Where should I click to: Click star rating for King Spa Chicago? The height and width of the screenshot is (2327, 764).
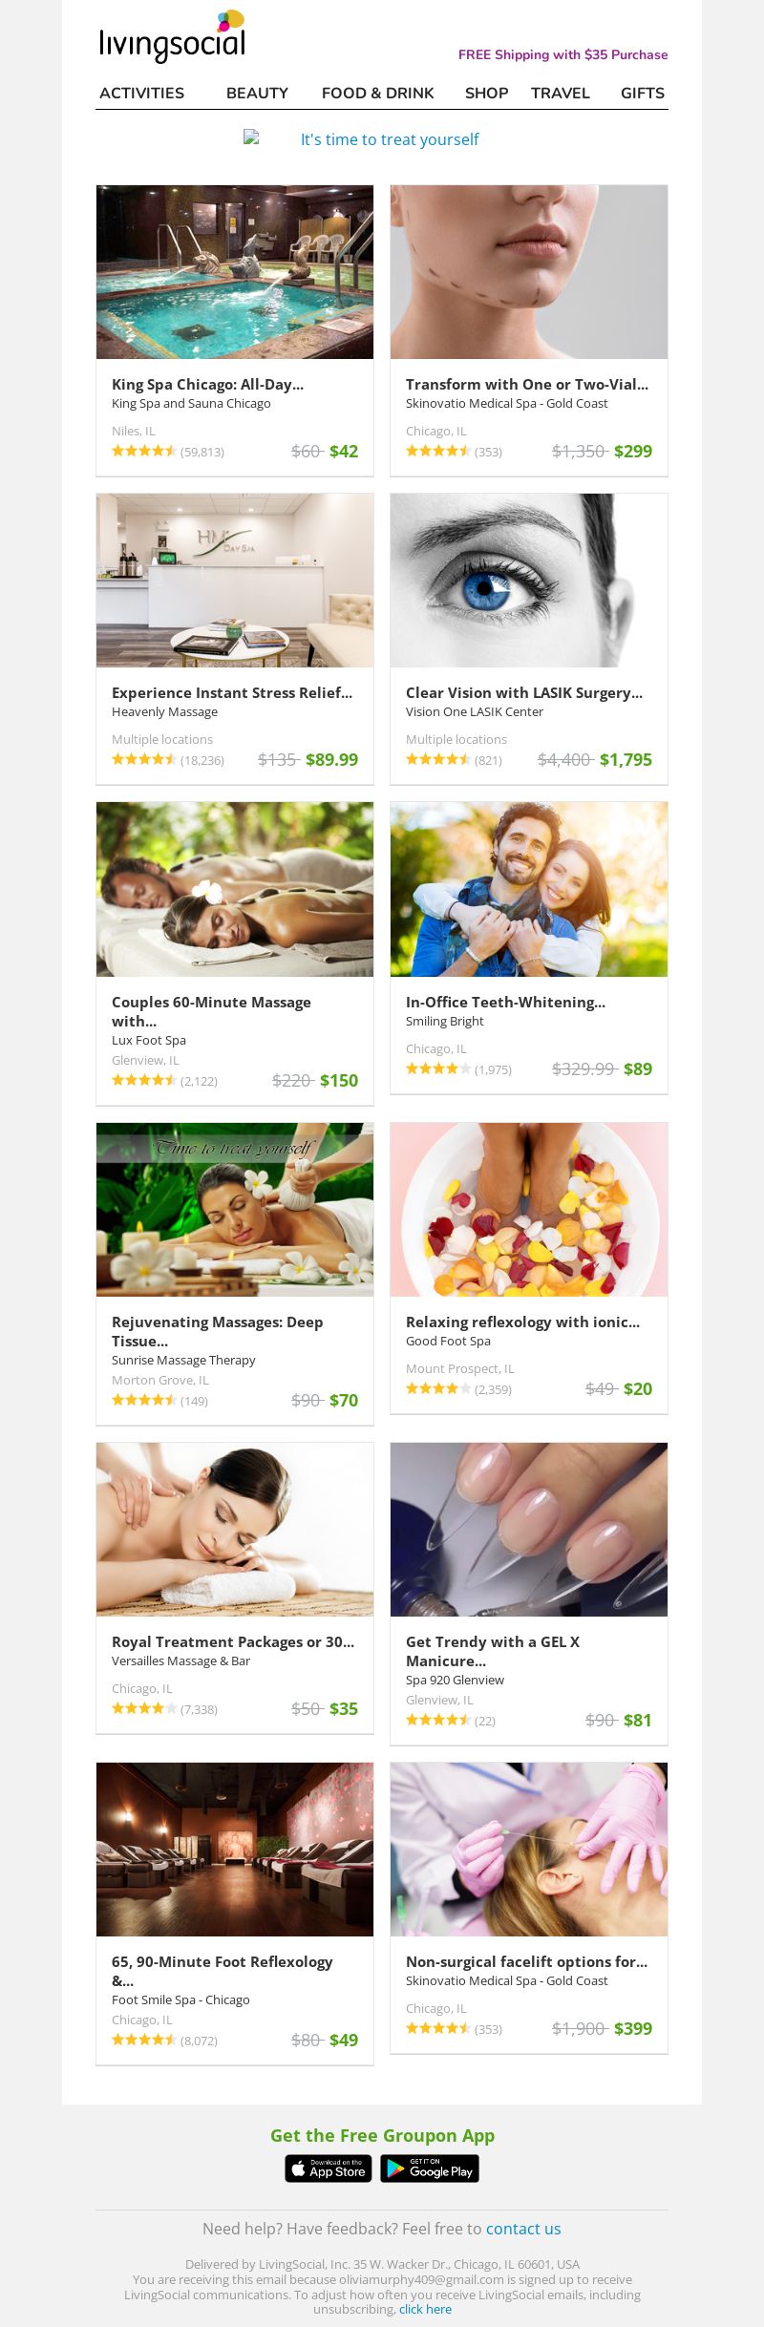pos(144,451)
